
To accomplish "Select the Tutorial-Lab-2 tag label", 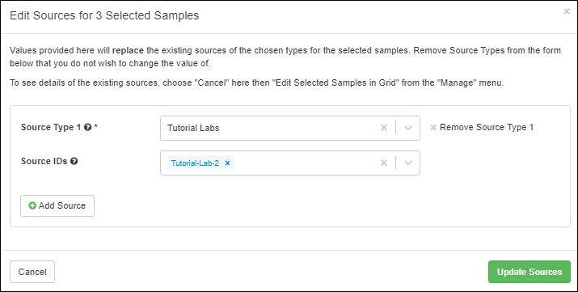I will (195, 163).
